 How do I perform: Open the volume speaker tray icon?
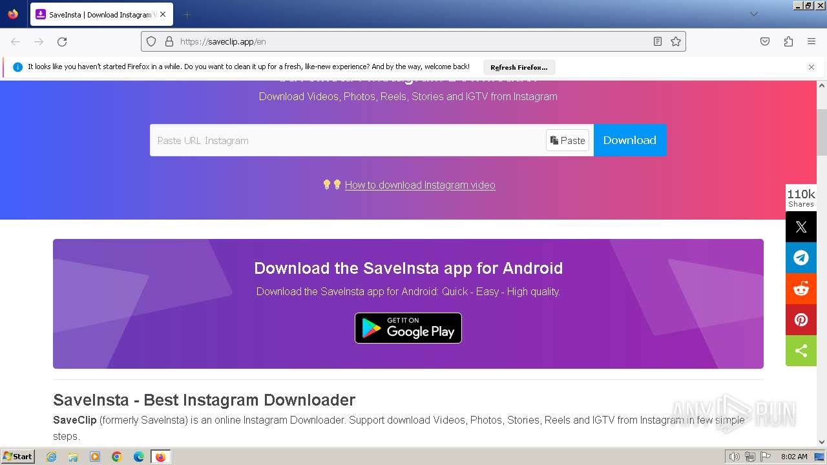click(x=735, y=457)
